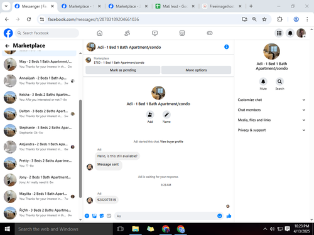Open the Chrome extensions puzzle icon
The image size is (314, 235).
click(279, 19)
